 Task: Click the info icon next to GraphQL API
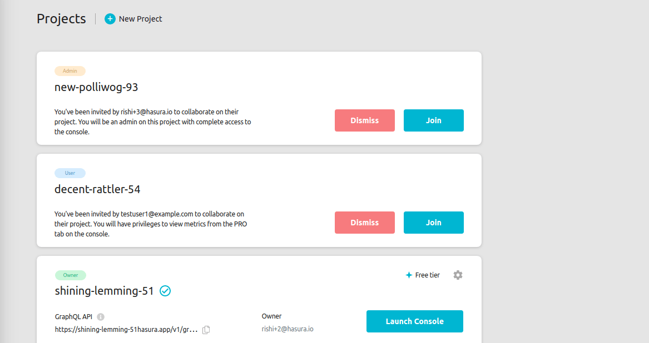[101, 317]
